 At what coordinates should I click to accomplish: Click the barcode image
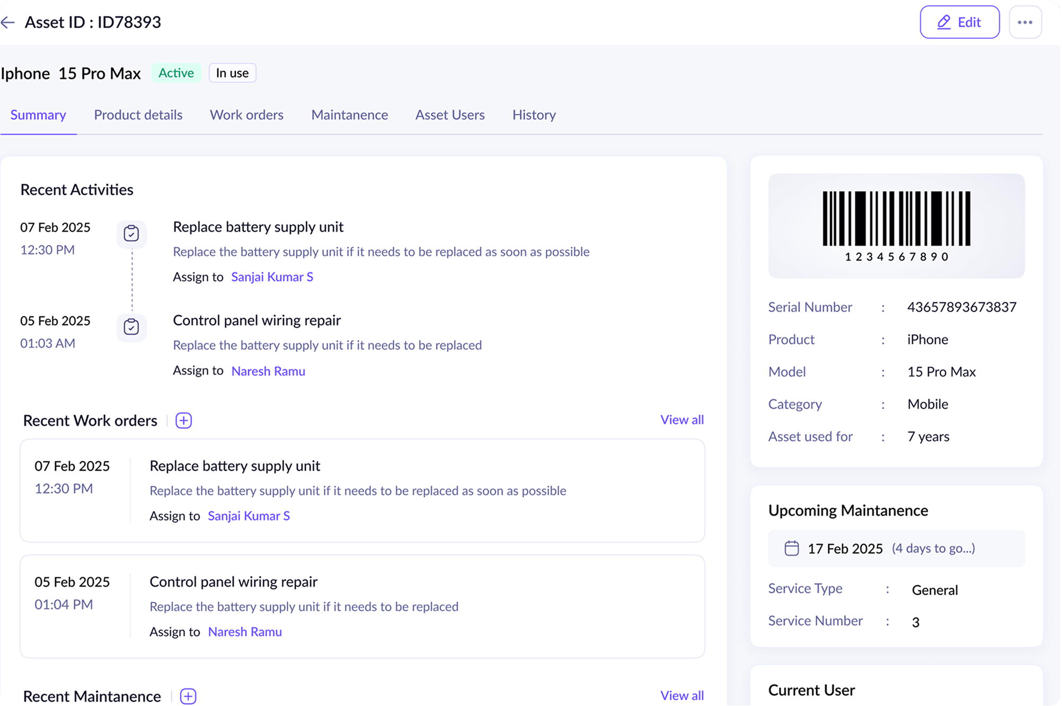click(896, 225)
